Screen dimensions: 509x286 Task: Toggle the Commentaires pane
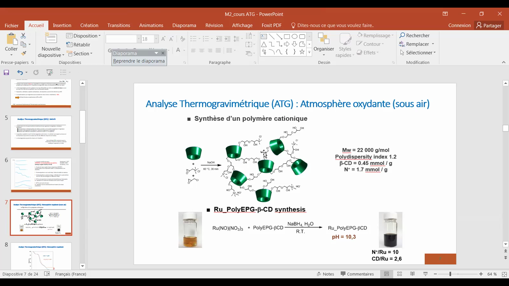click(357, 274)
